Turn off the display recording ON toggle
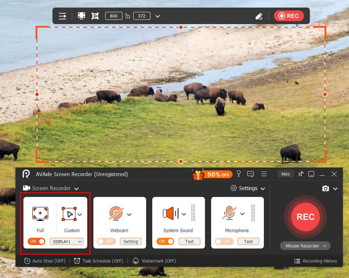 point(37,241)
